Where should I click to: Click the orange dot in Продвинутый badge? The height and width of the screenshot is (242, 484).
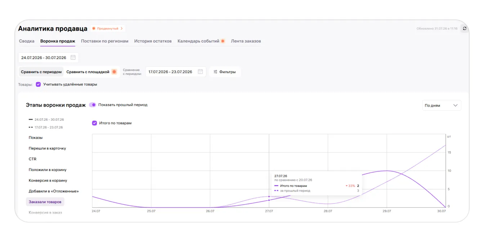click(94, 28)
